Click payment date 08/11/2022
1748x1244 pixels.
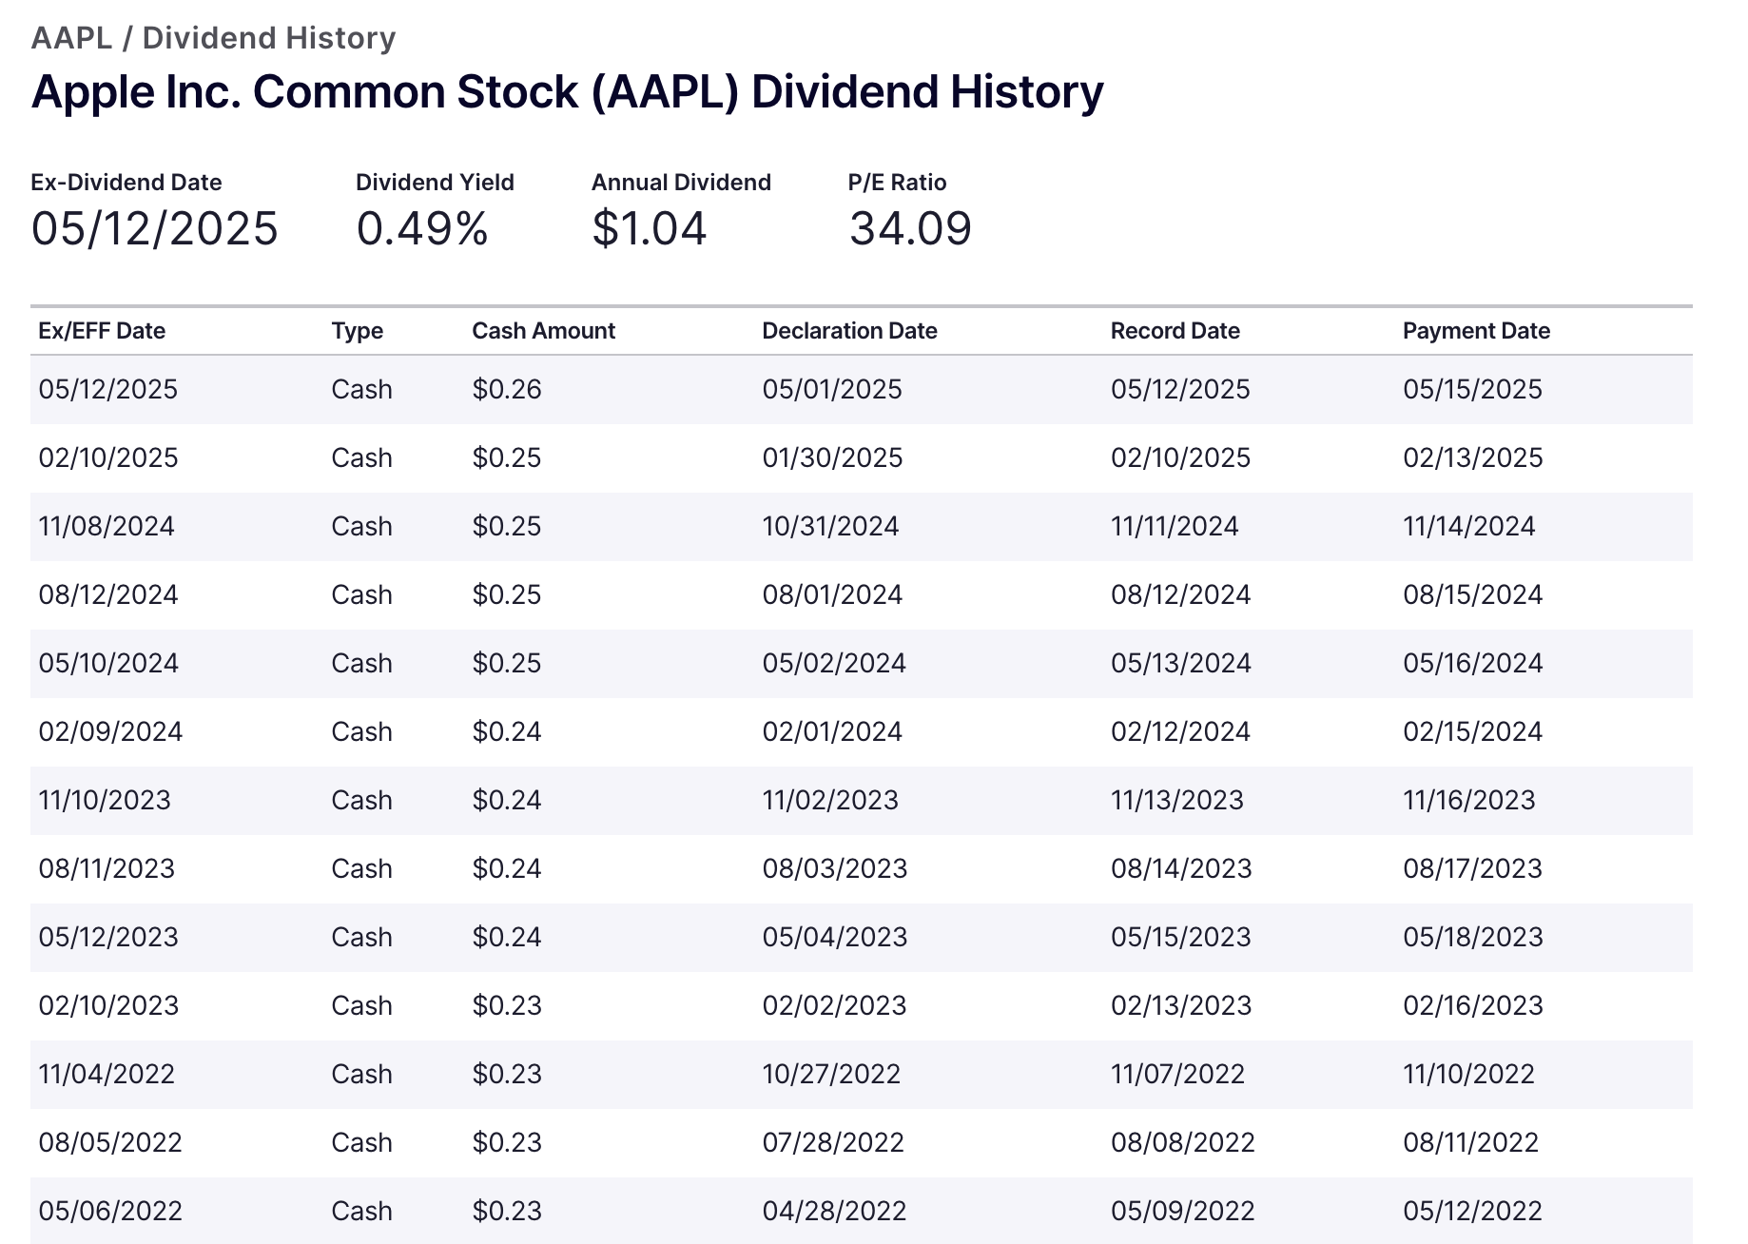point(1471,1142)
